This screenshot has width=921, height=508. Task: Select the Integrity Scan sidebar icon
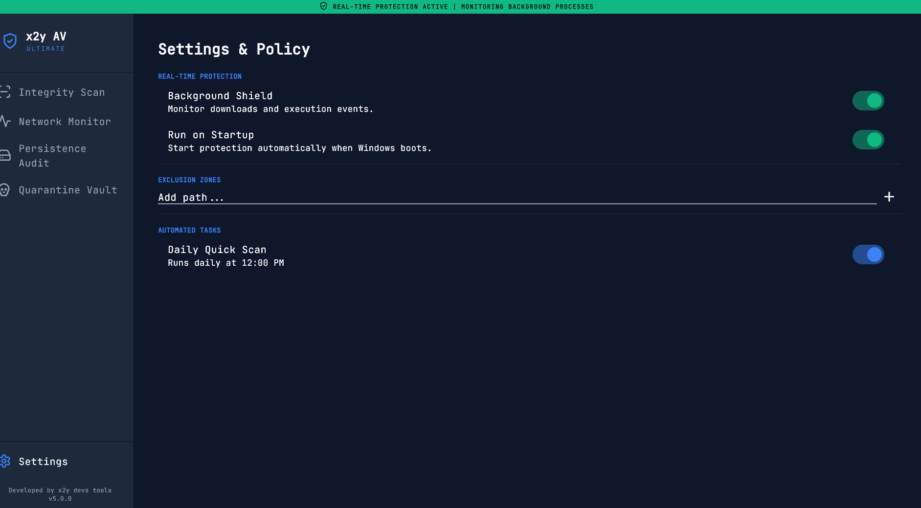click(5, 92)
